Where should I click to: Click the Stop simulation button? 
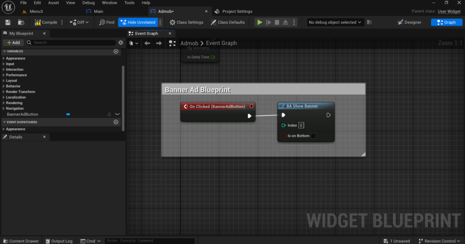pyautogui.click(x=277, y=22)
